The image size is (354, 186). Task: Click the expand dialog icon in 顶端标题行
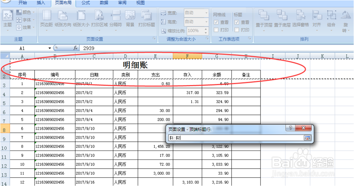[x=307, y=137]
